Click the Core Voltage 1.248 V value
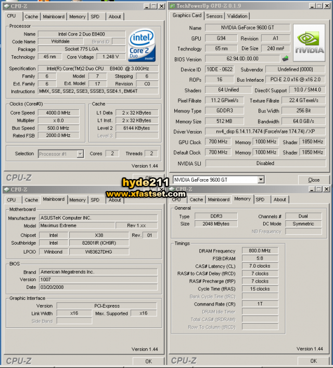Viewport: 333px width, 368px height. 110,57
